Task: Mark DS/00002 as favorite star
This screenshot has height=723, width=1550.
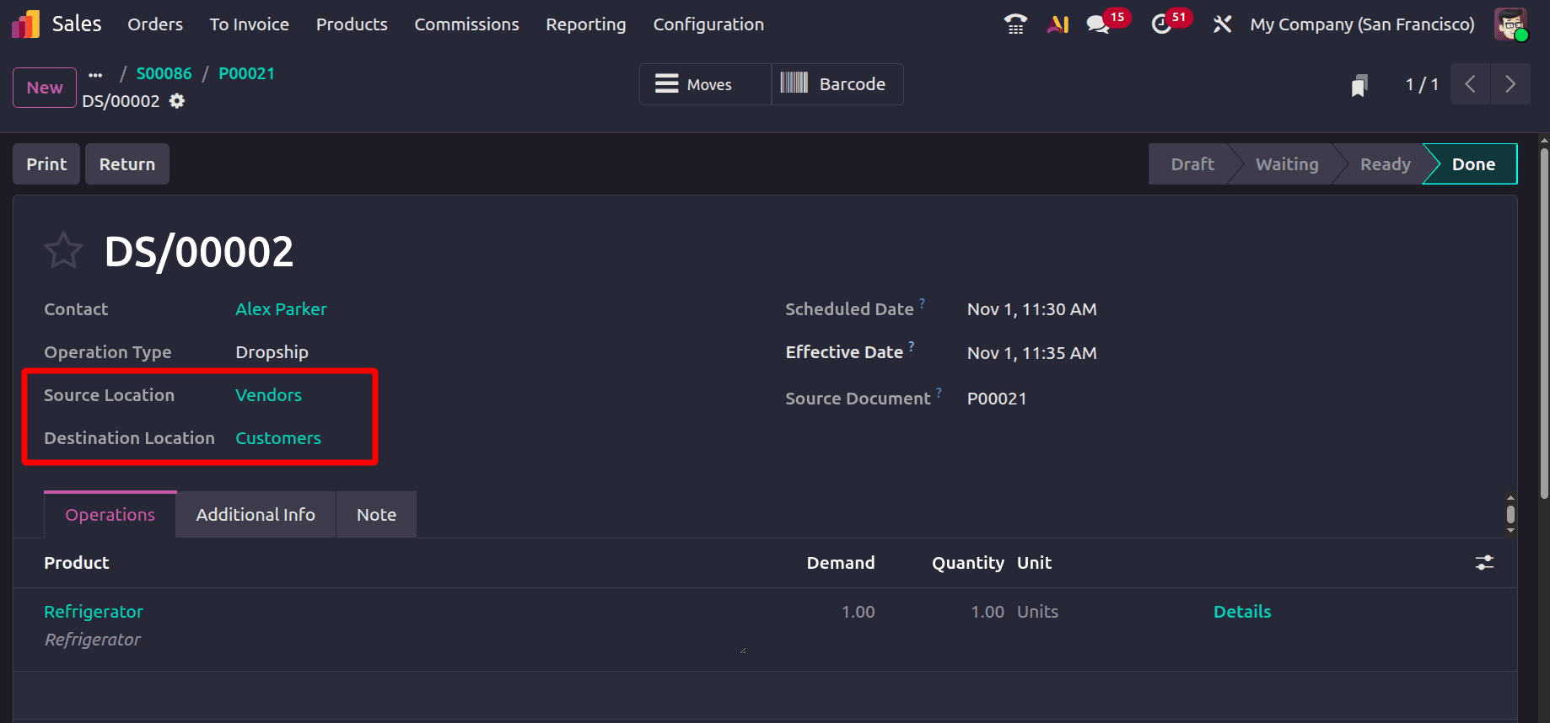Action: 63,251
